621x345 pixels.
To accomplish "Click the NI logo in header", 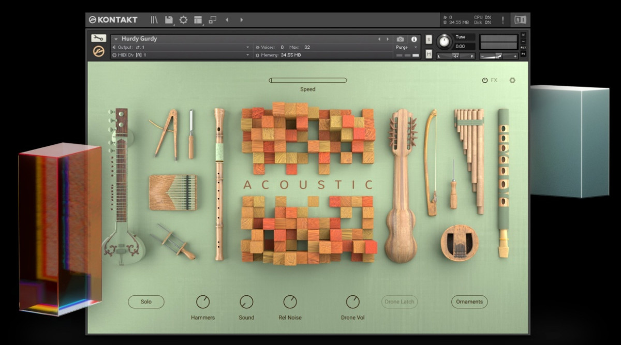I will 520,20.
